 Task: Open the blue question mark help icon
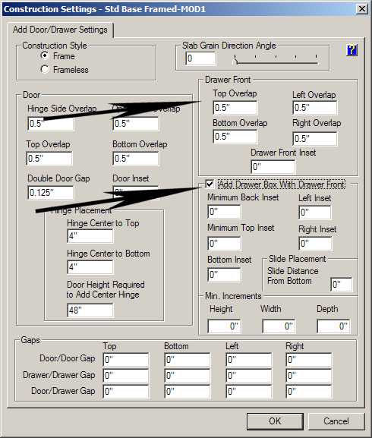[x=352, y=50]
